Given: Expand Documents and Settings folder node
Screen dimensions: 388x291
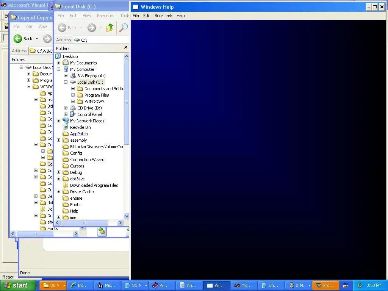Looking at the screenshot, I should click(73, 89).
